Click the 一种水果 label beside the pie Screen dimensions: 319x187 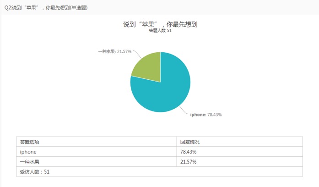pos(106,51)
